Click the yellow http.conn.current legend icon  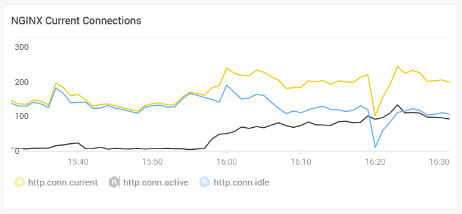coord(19,182)
